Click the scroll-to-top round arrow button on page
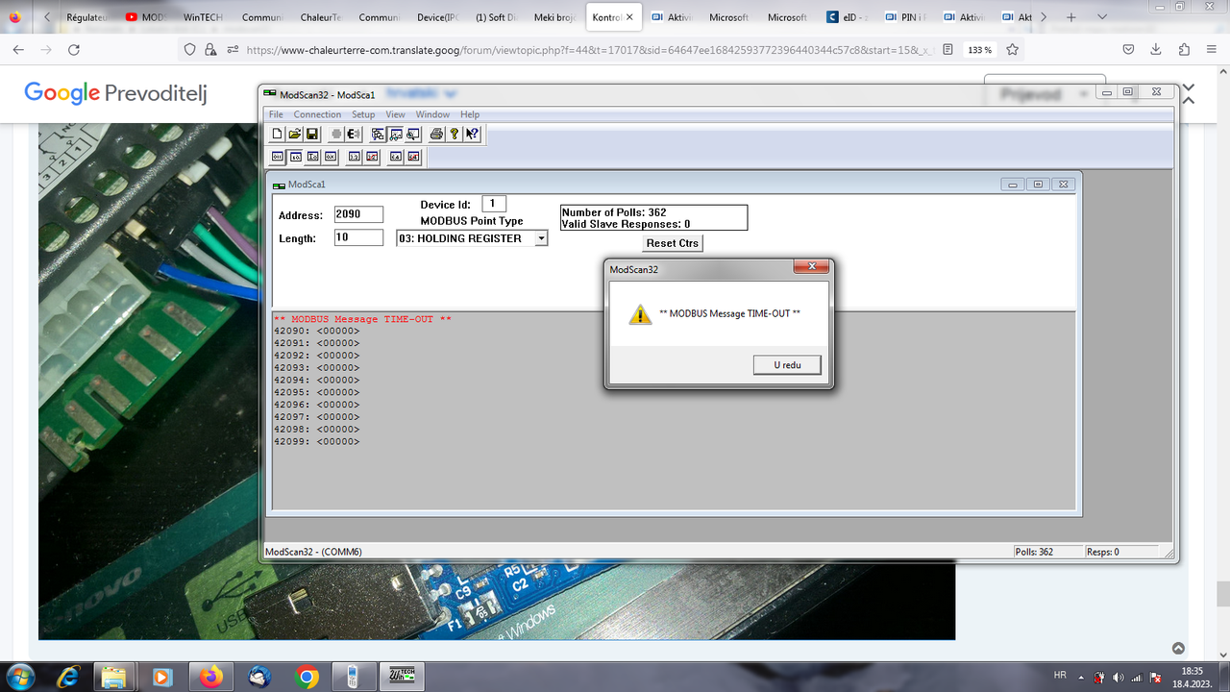The image size is (1230, 692). [1178, 649]
